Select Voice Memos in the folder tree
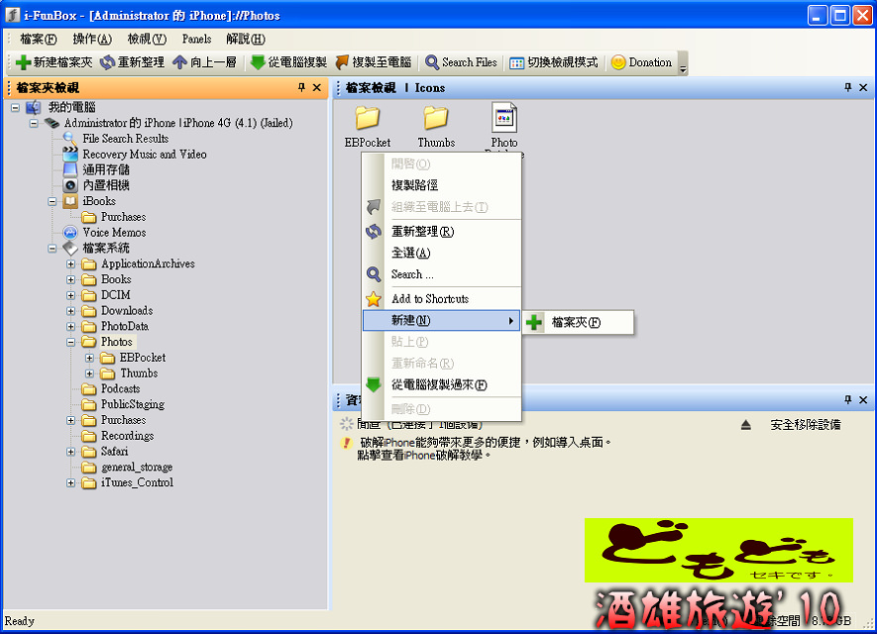This screenshot has width=877, height=634. [114, 233]
